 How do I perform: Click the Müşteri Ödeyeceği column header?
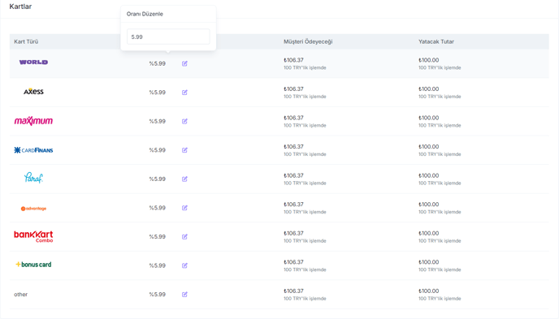pyautogui.click(x=308, y=41)
